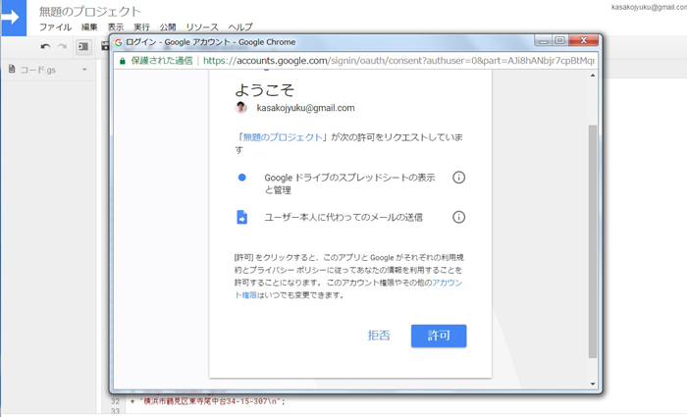Click the kasakojyuku@gmail.com text in dialog
The width and height of the screenshot is (687, 417).
305,108
